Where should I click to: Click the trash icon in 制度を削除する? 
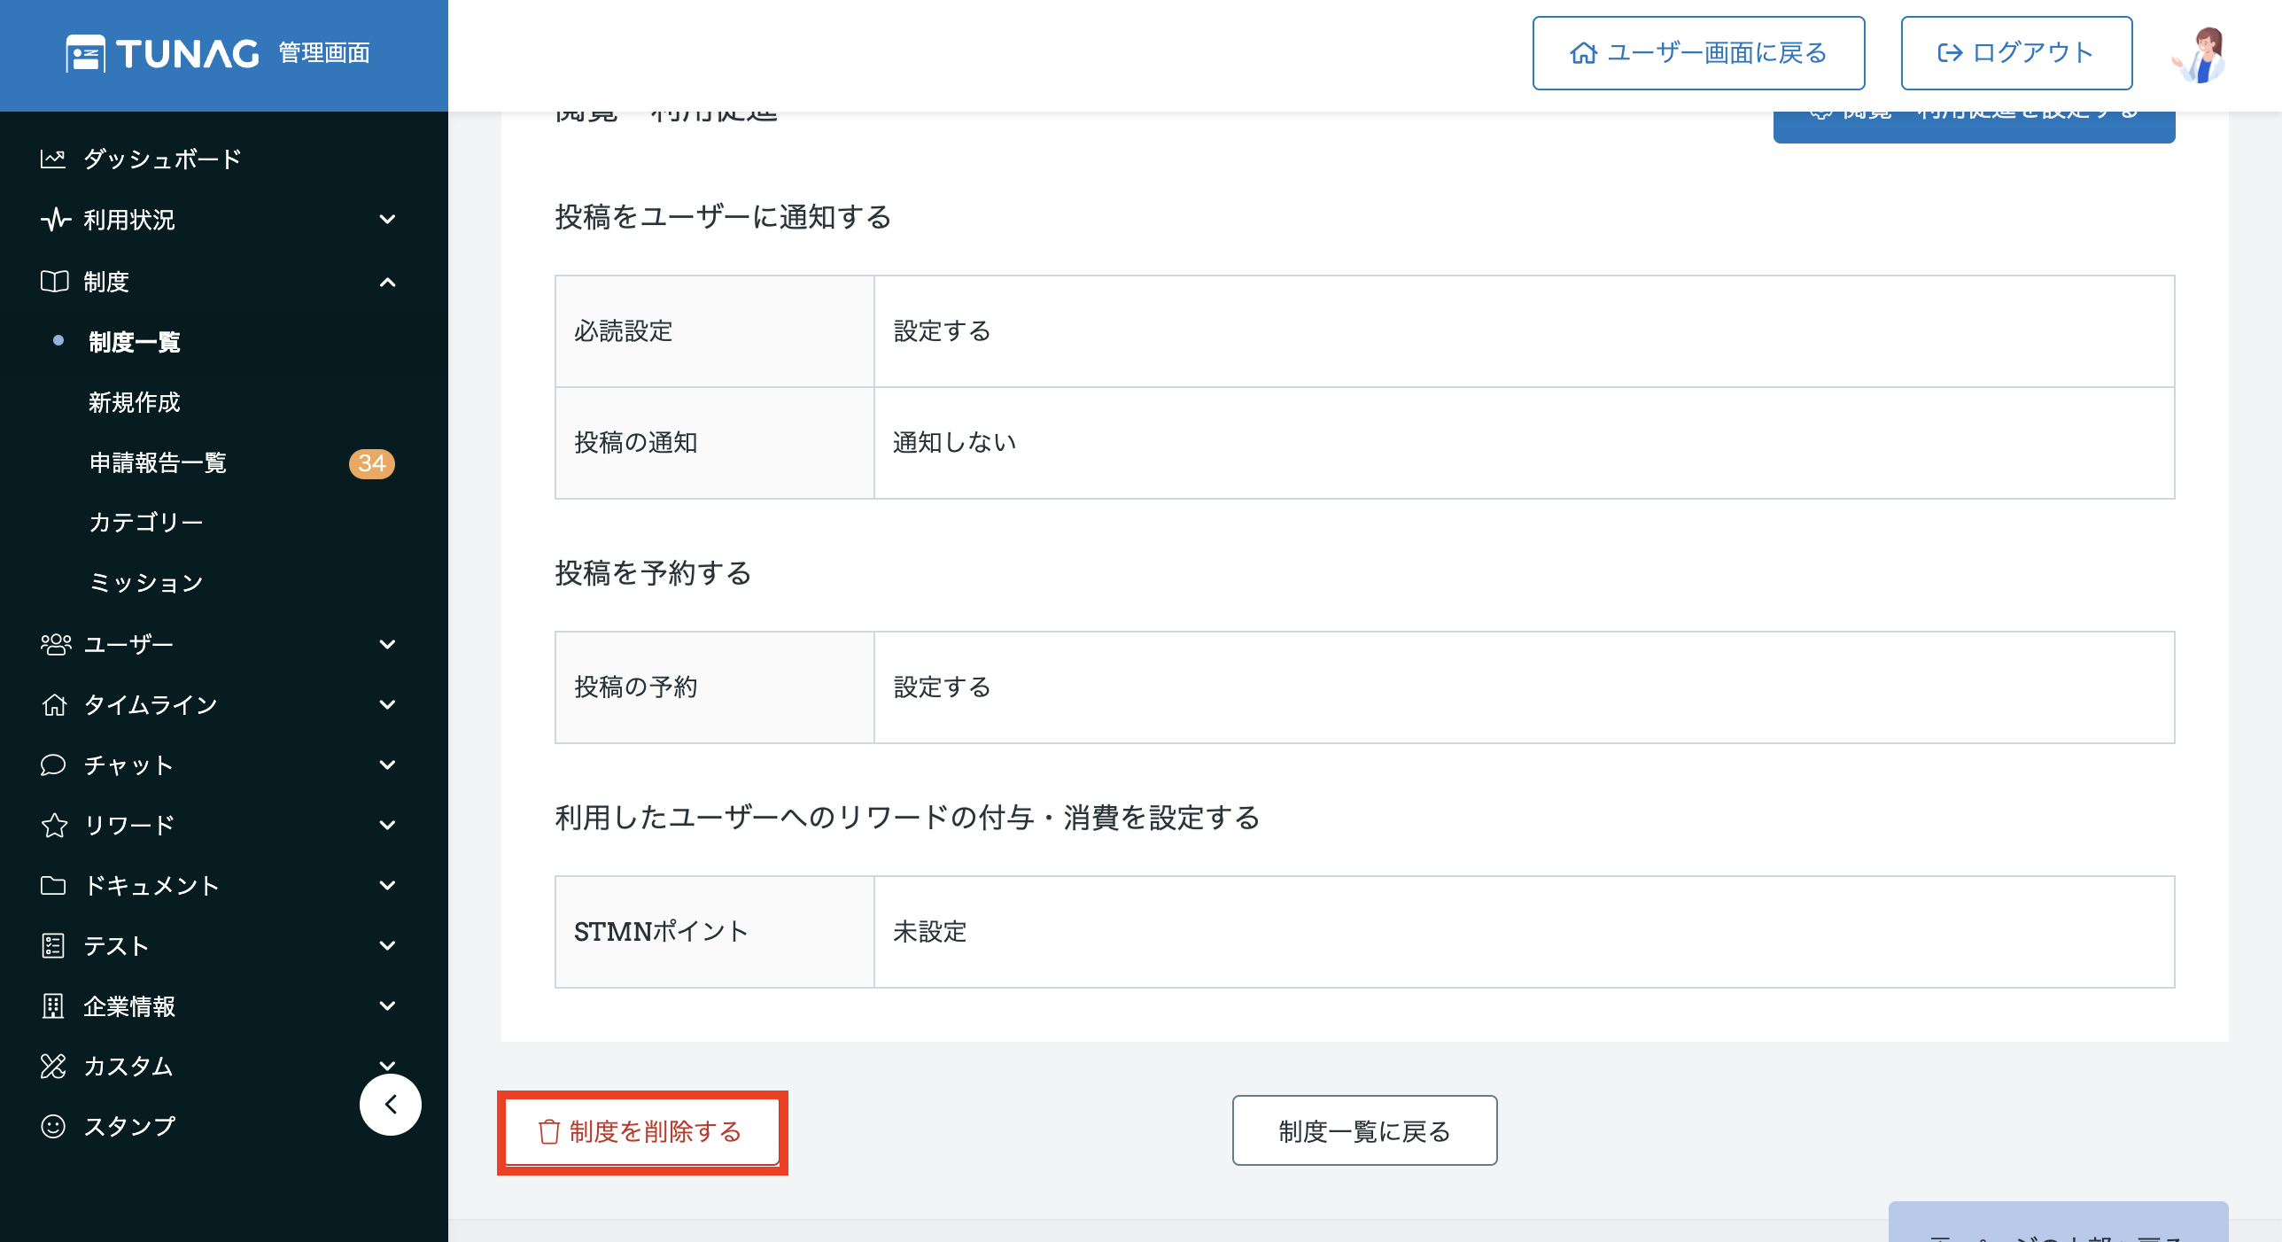[549, 1132]
